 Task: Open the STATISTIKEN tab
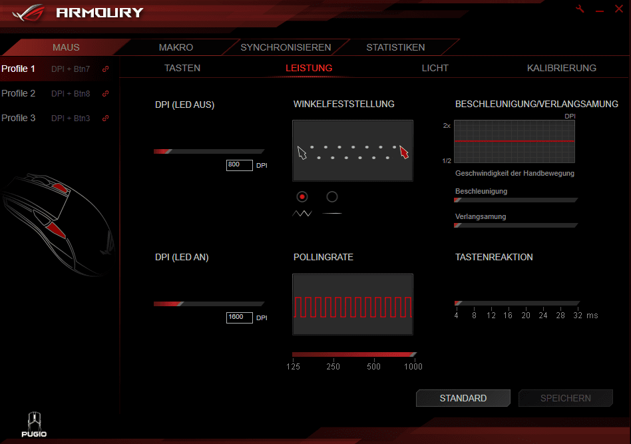pyautogui.click(x=395, y=47)
